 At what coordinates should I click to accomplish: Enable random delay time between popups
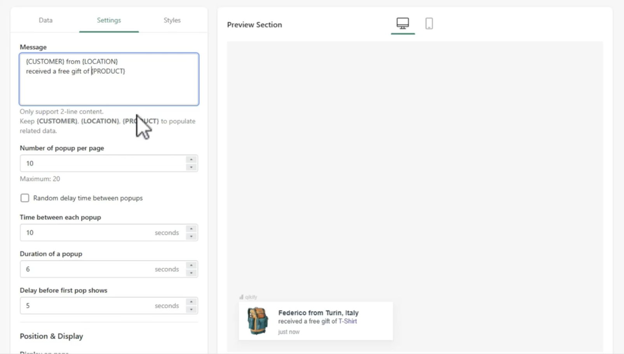click(x=25, y=198)
